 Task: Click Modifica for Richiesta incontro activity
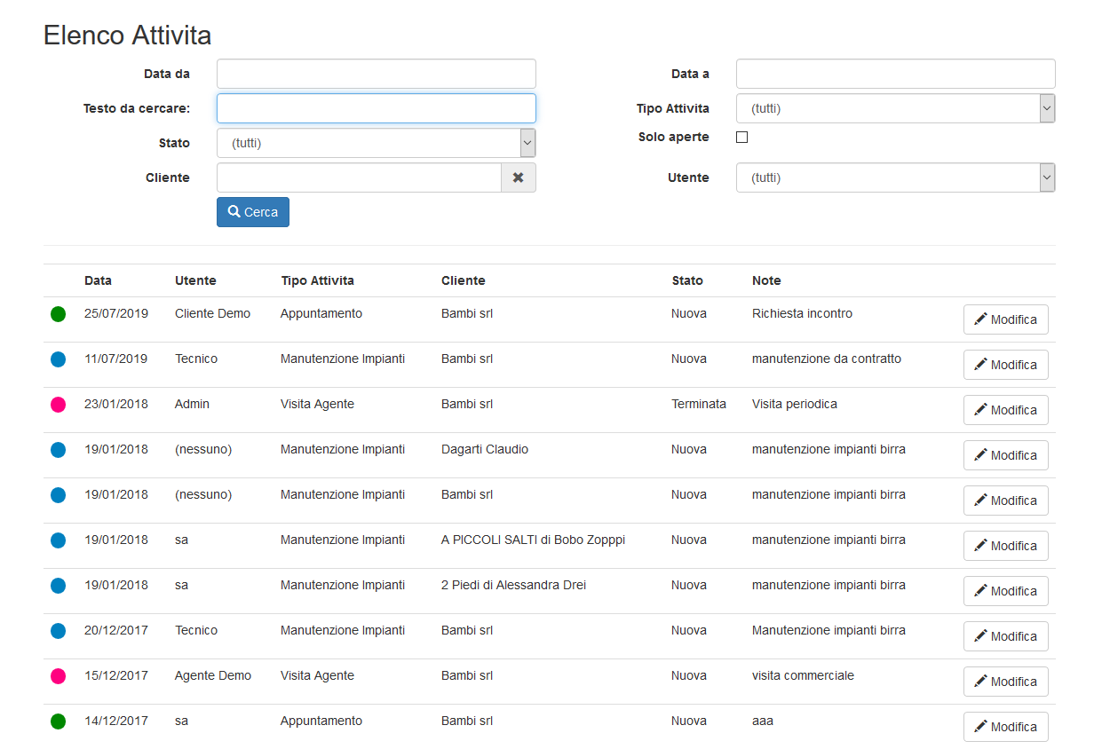click(x=1005, y=319)
